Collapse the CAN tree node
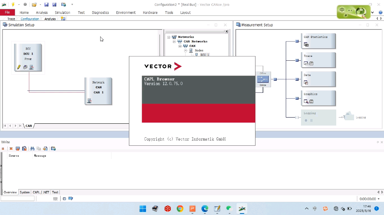 click(x=180, y=46)
